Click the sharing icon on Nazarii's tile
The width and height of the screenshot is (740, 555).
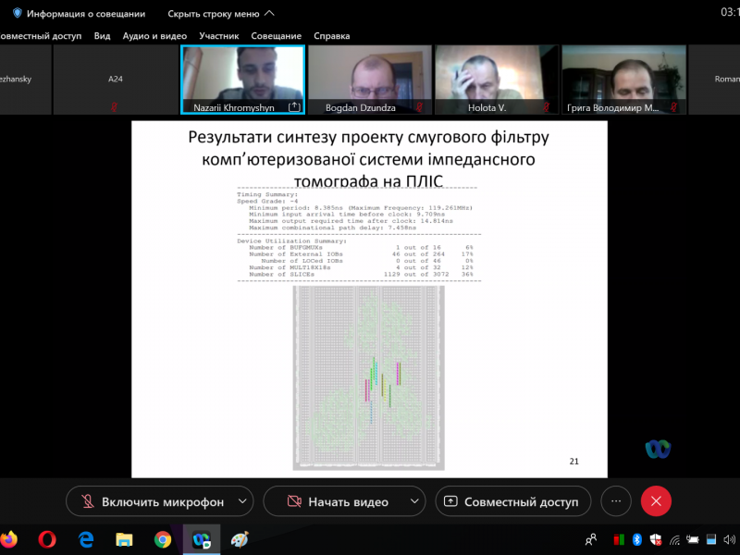pos(294,107)
